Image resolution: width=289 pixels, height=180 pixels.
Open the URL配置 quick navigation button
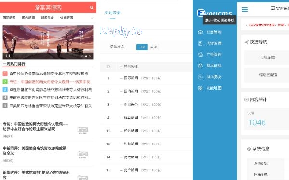point(268,58)
